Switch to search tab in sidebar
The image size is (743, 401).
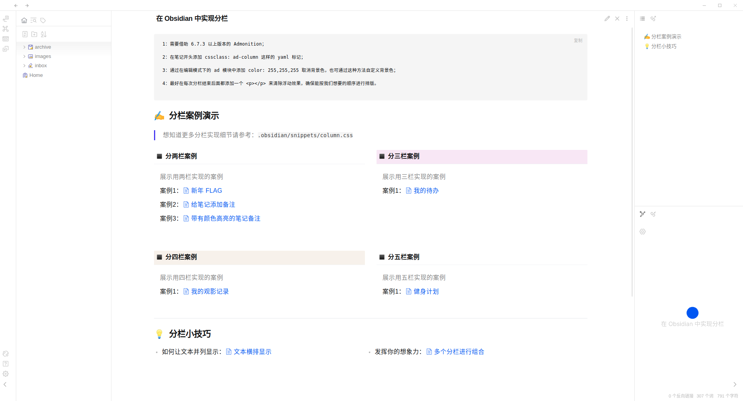tap(33, 20)
